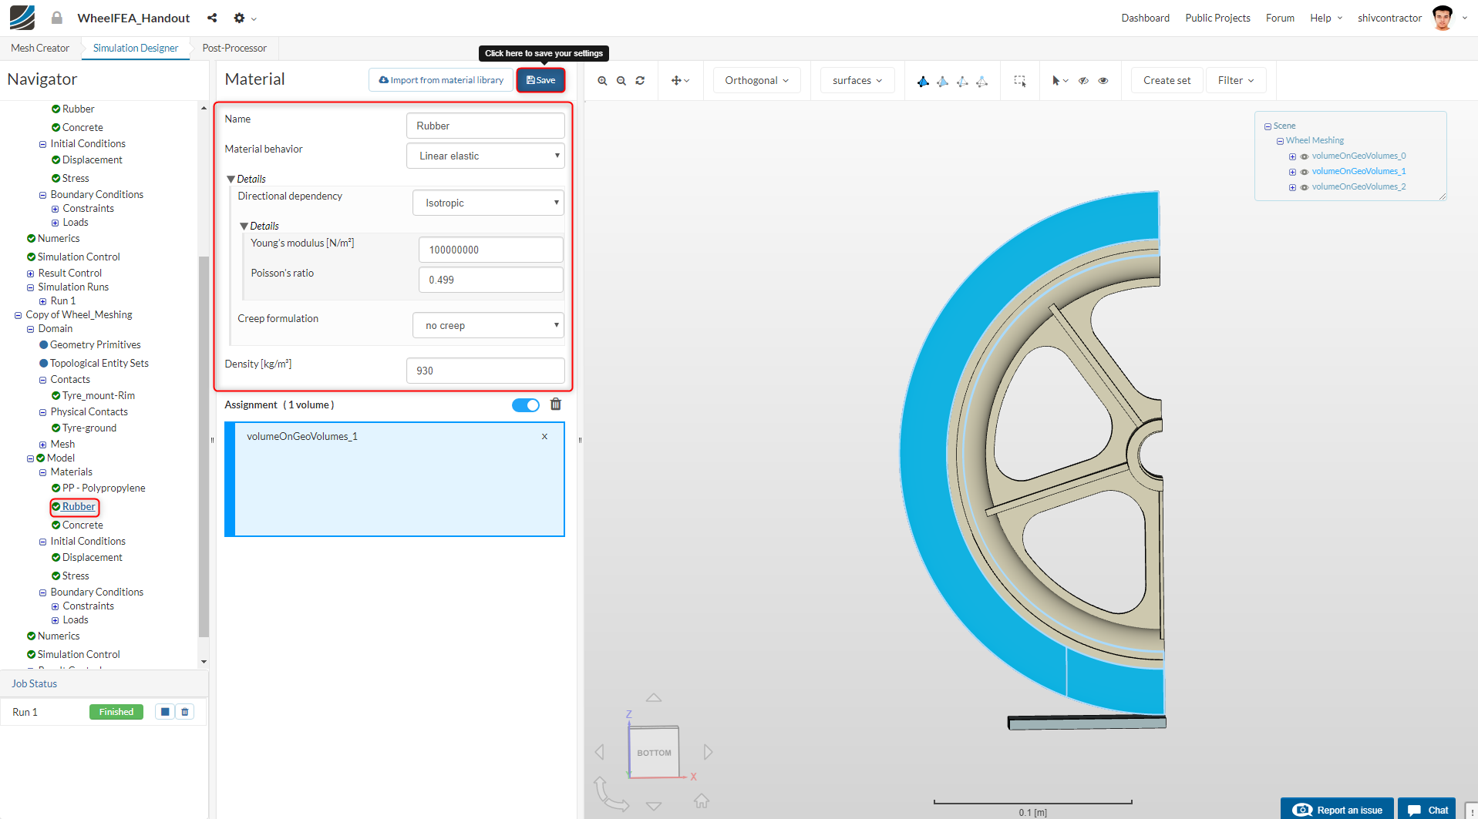Click the Young's modulus input field
The width and height of the screenshot is (1478, 819).
490,250
